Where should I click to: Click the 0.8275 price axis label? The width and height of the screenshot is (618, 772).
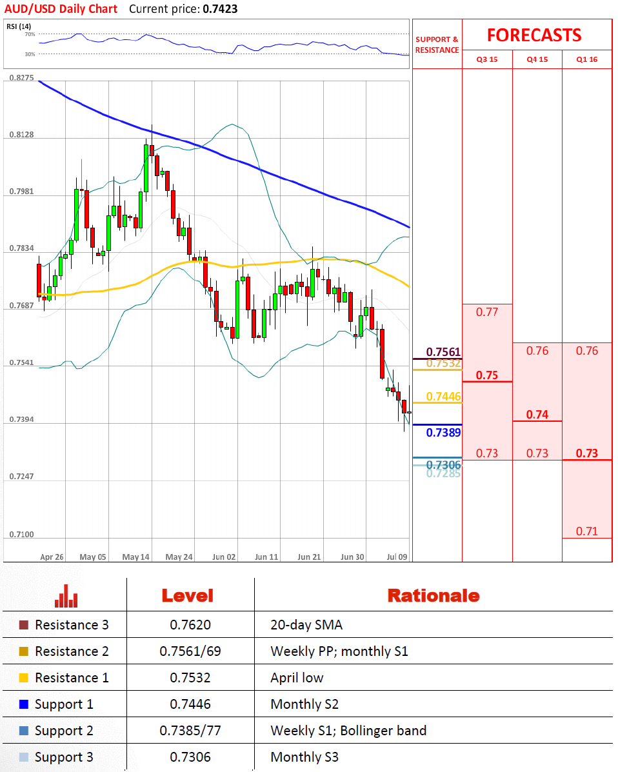point(22,78)
